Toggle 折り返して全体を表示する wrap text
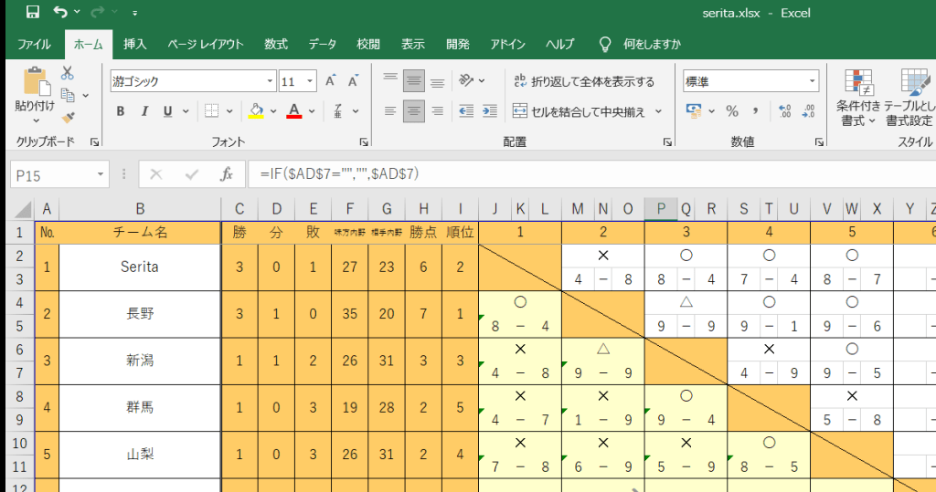 [583, 81]
